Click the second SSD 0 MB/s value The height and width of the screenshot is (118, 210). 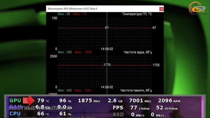point(157,115)
